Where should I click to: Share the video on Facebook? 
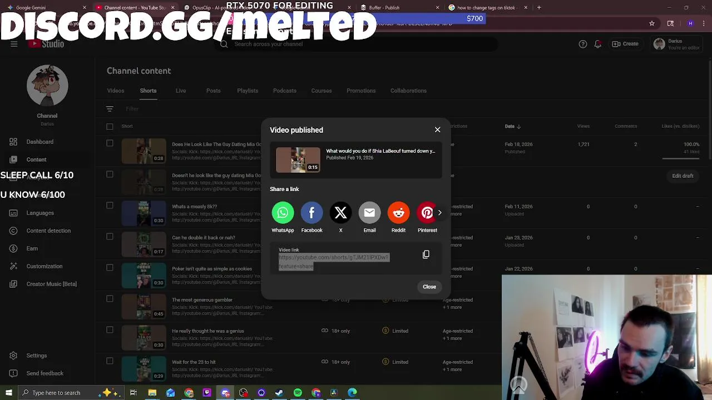(311, 213)
